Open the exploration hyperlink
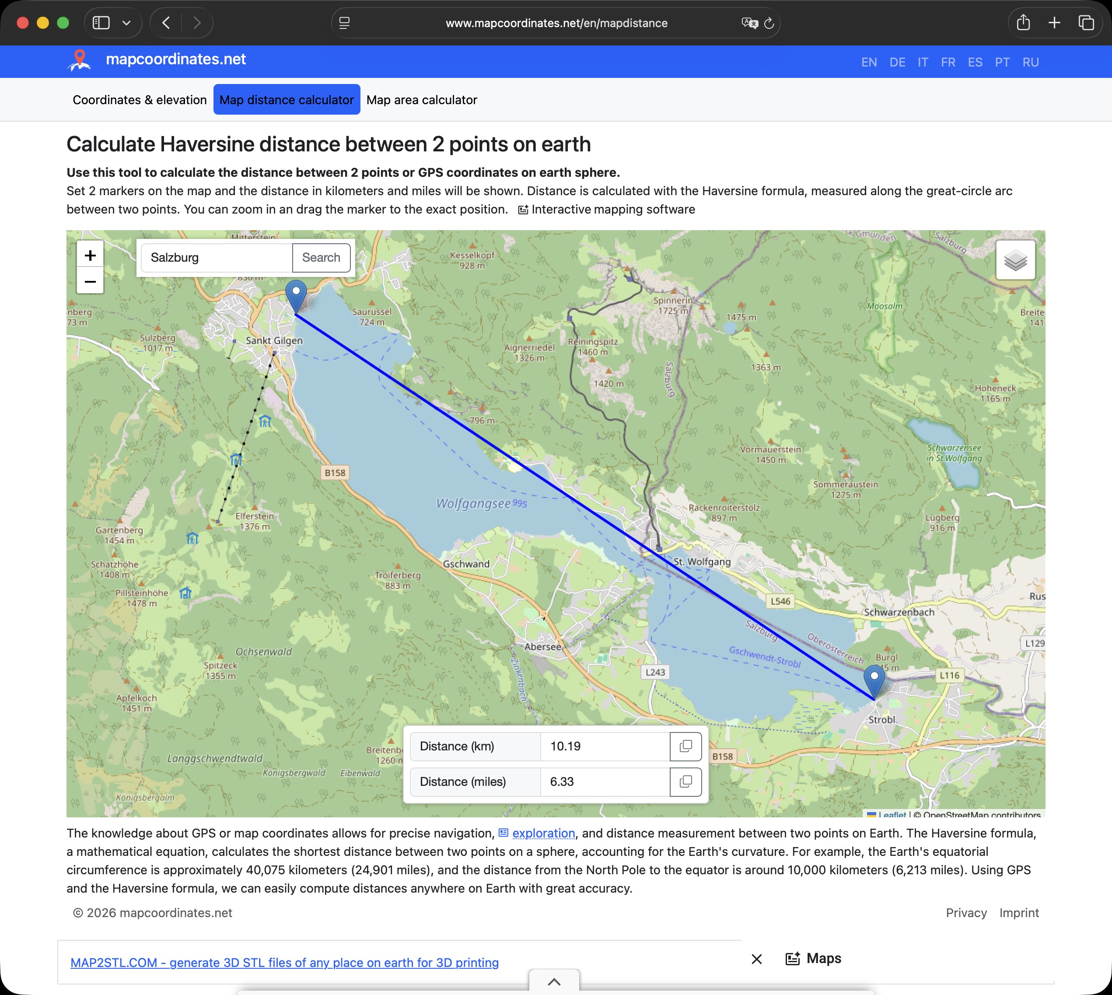This screenshot has height=995, width=1112. (x=544, y=833)
